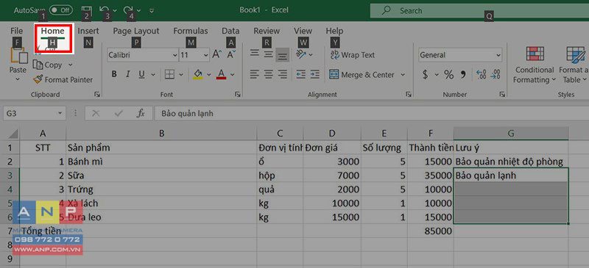589x268 pixels.
Task: Redo the last action
Action: tap(128, 10)
